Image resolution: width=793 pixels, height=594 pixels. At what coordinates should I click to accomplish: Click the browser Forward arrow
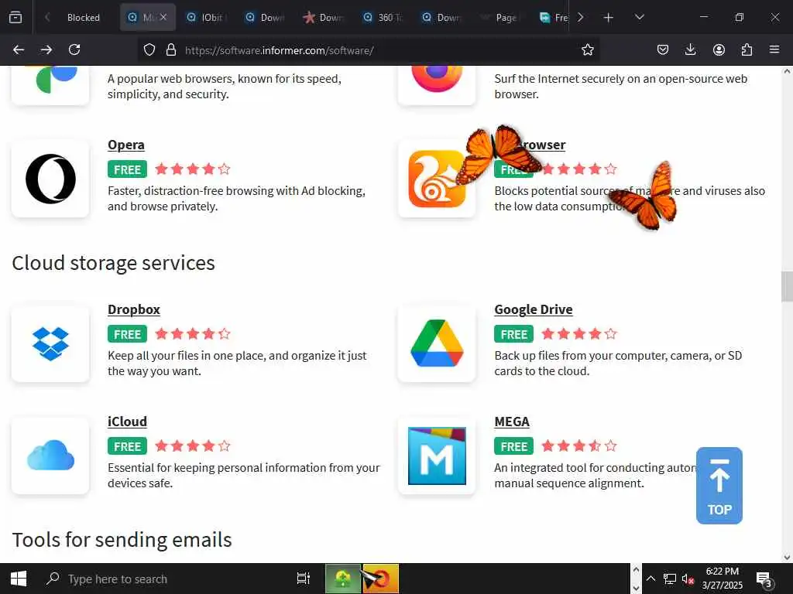(46, 49)
